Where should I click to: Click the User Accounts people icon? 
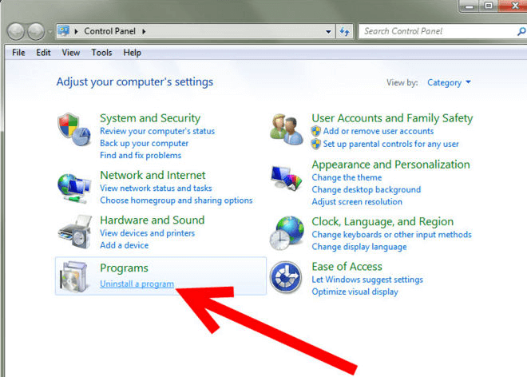[x=287, y=129]
